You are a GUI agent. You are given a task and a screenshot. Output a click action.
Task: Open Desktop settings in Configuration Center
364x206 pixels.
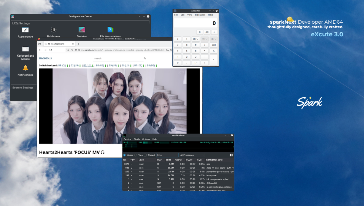82,33
